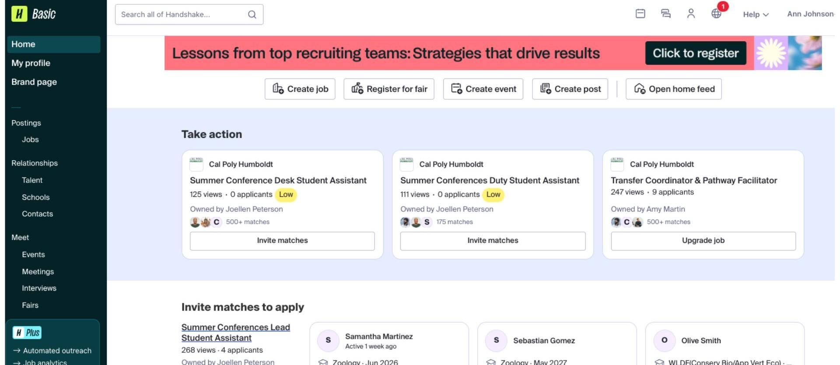Image resolution: width=840 pixels, height=365 pixels.
Task: Open Summer Conferences Lead Student Assistant link
Action: [235, 333]
